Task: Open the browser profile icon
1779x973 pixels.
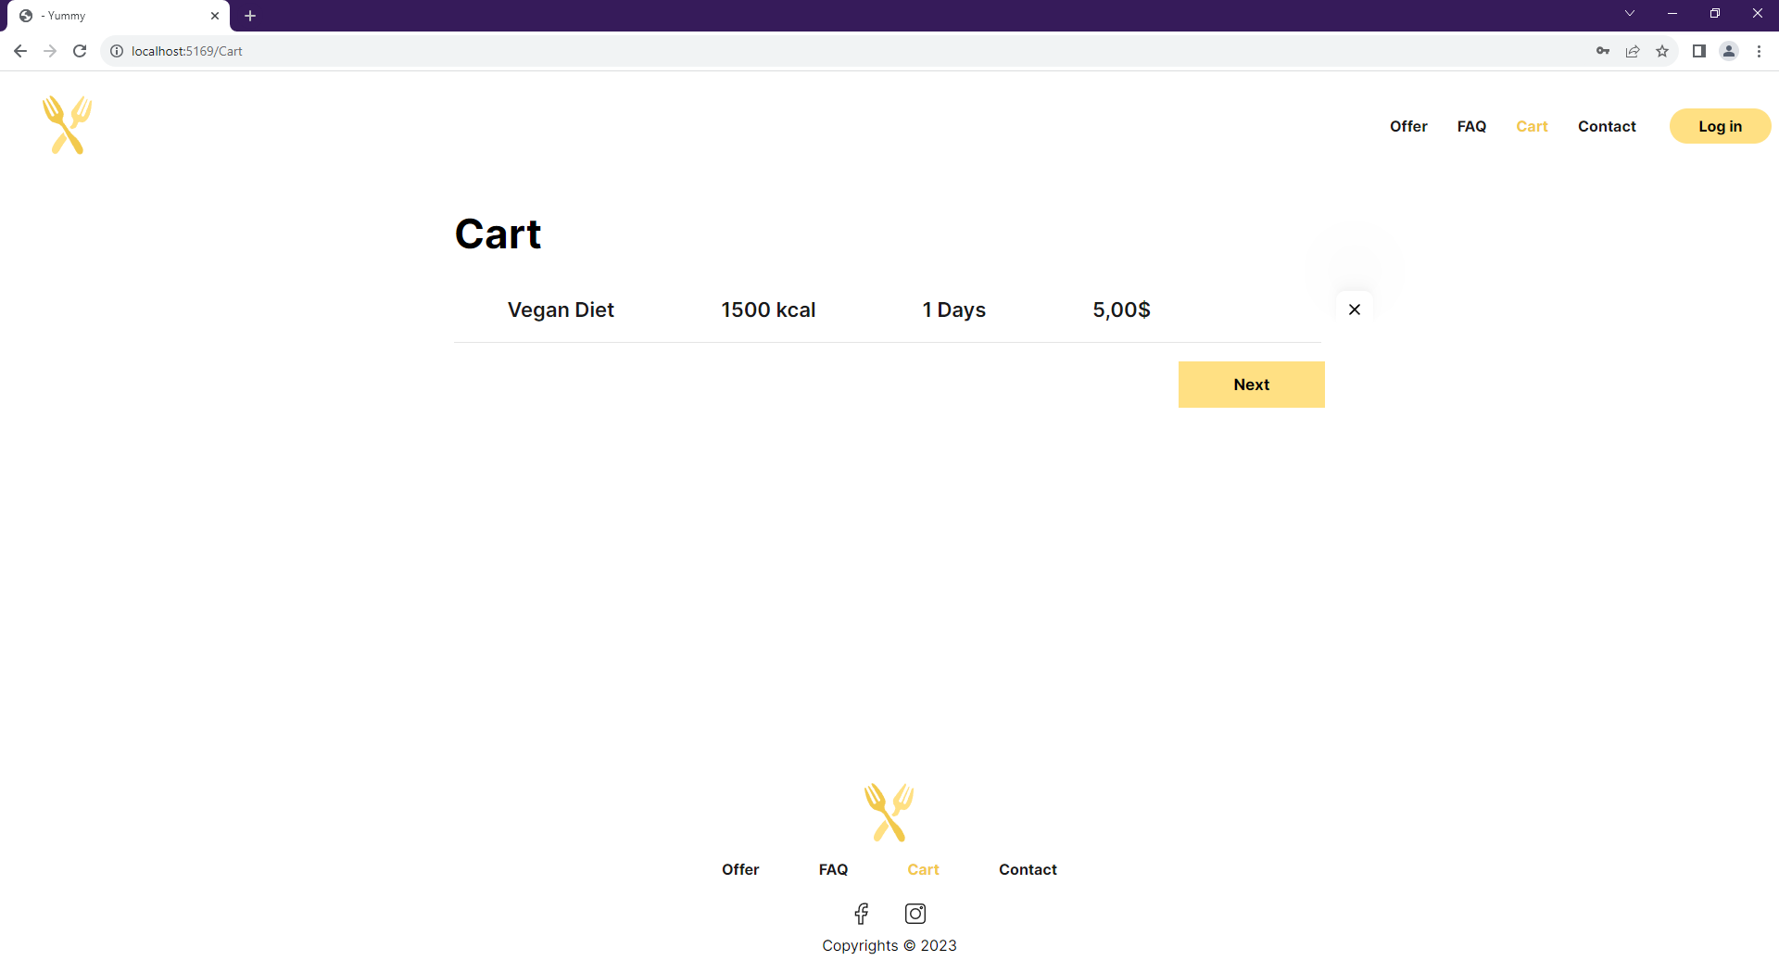Action: (x=1729, y=51)
